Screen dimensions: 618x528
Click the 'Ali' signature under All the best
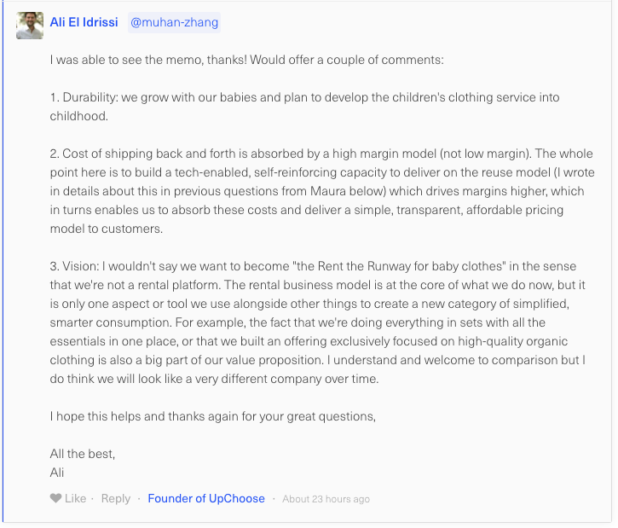(x=57, y=473)
